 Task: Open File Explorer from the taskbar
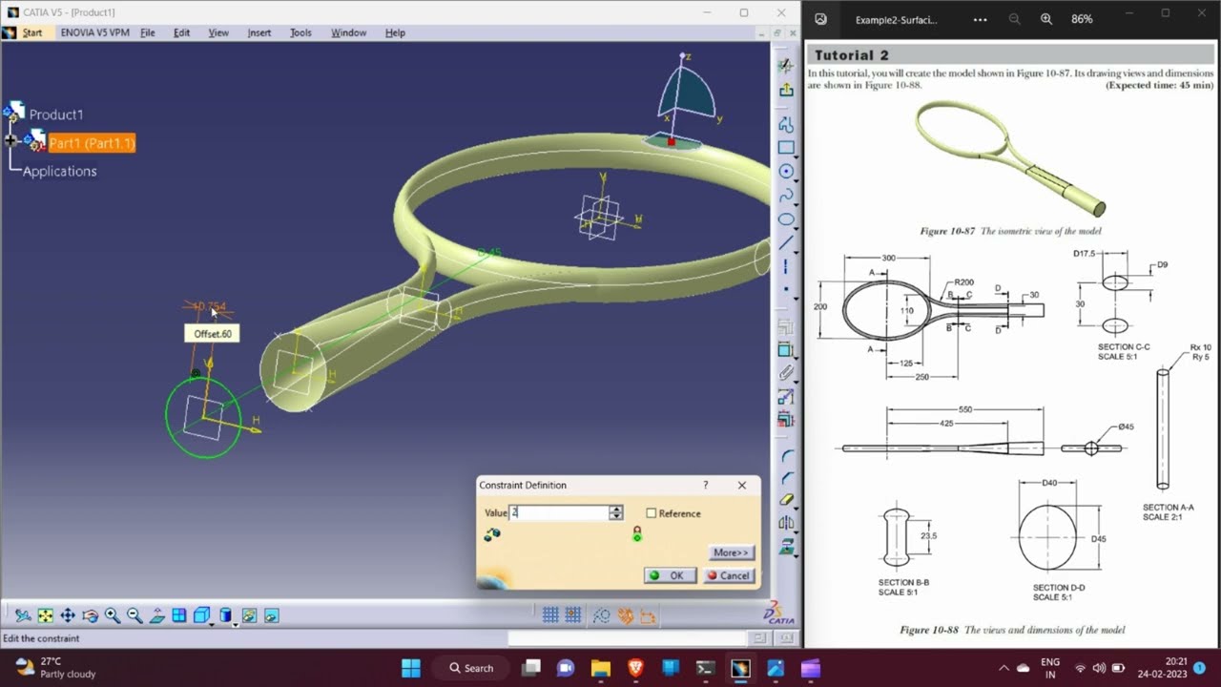(x=601, y=668)
